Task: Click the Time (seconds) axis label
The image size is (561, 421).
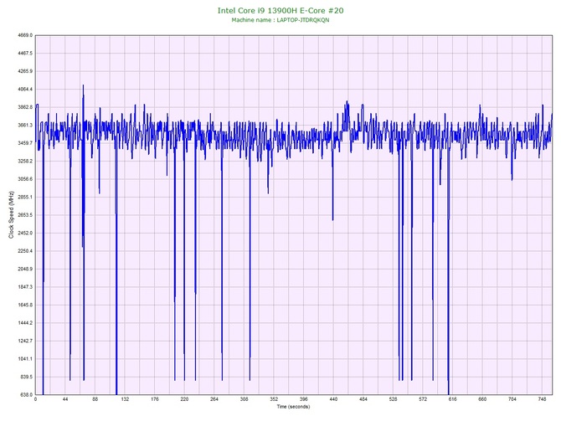Action: (x=292, y=407)
